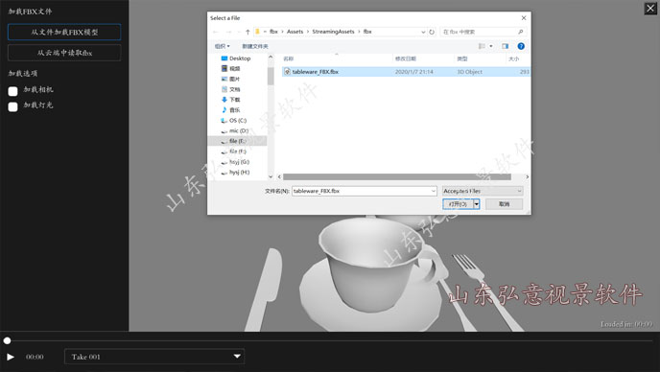The height and width of the screenshot is (372, 660).
Task: Select the Documents folder in navigation pane
Action: 230,89
